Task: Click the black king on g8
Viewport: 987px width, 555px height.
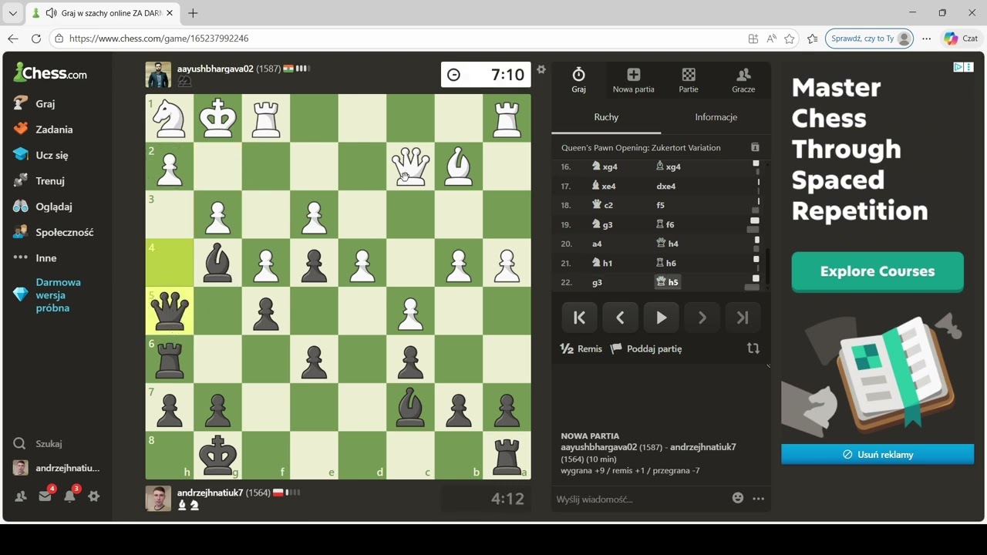Action: [217, 456]
